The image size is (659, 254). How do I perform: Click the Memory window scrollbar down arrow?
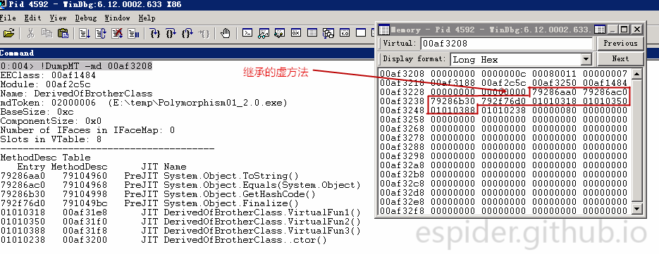pos(637,209)
